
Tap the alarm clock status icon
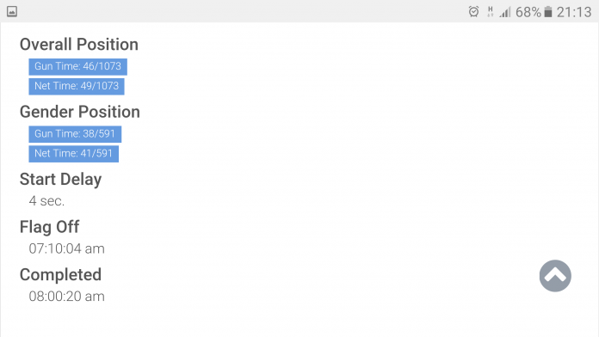coord(473,12)
